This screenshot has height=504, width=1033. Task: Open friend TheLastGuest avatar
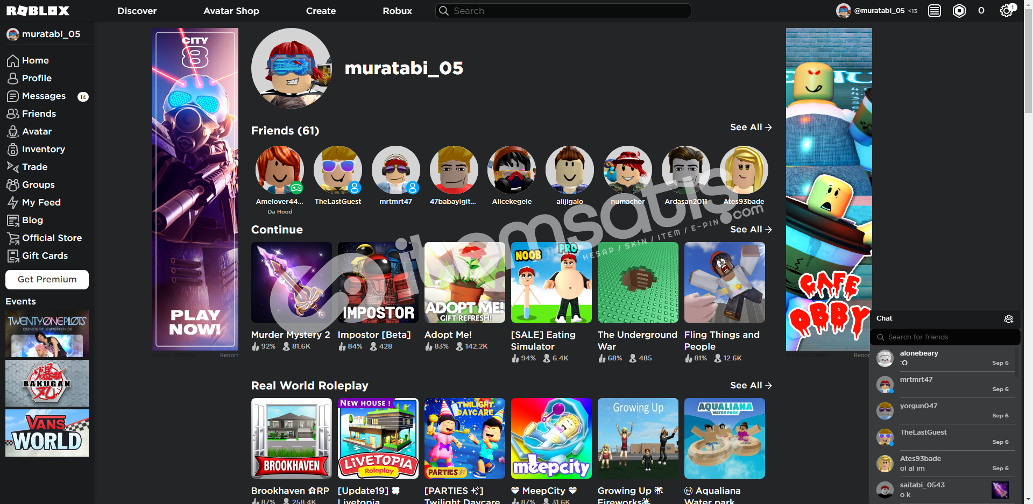click(x=338, y=170)
